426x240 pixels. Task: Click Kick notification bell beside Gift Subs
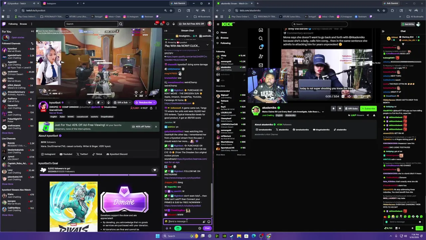coord(333,108)
